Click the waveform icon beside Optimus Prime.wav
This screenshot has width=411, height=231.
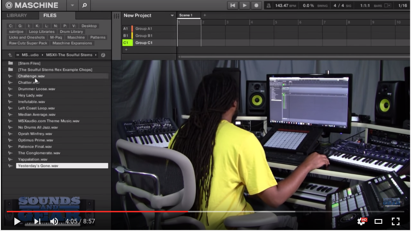[10, 140]
